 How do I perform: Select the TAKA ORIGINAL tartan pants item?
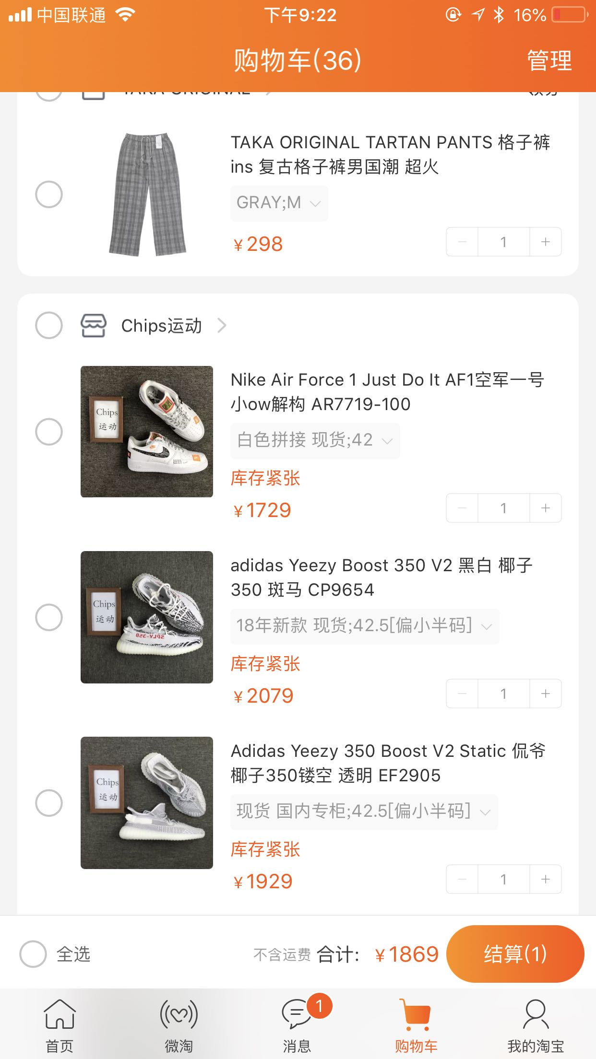[49, 194]
